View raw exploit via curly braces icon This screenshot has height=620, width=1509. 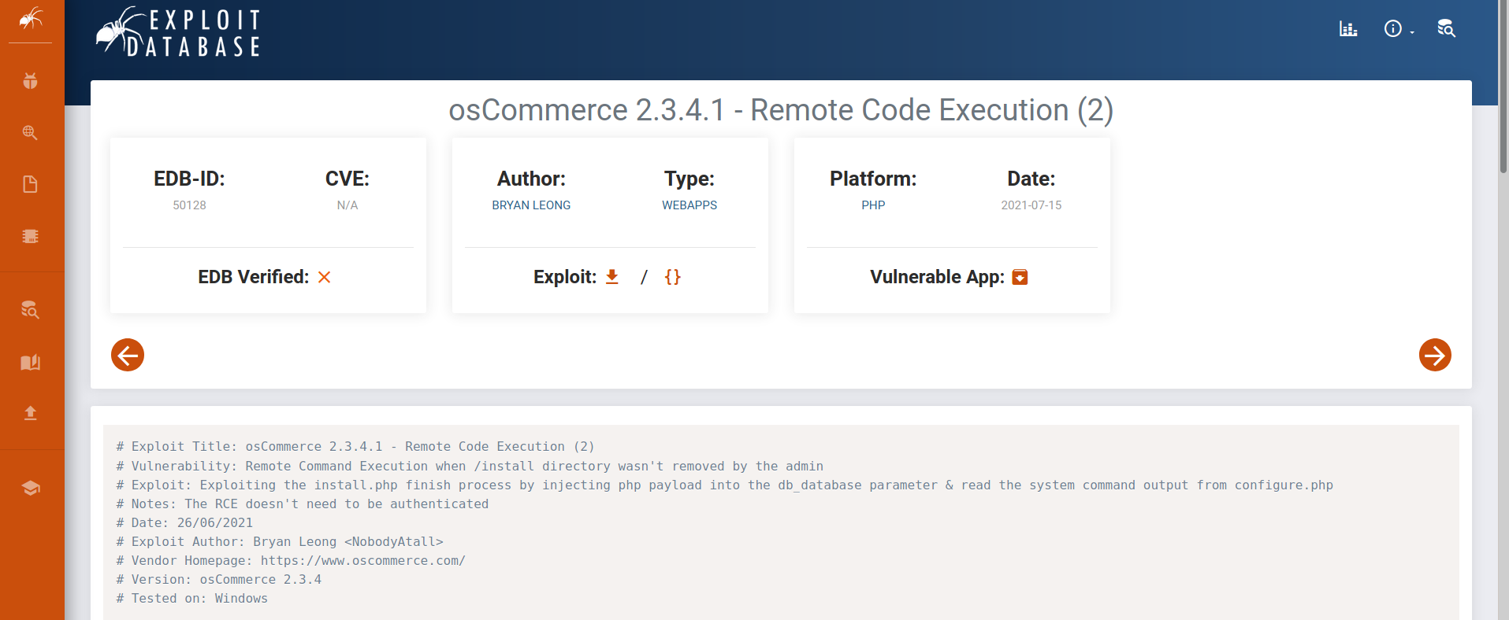672,277
